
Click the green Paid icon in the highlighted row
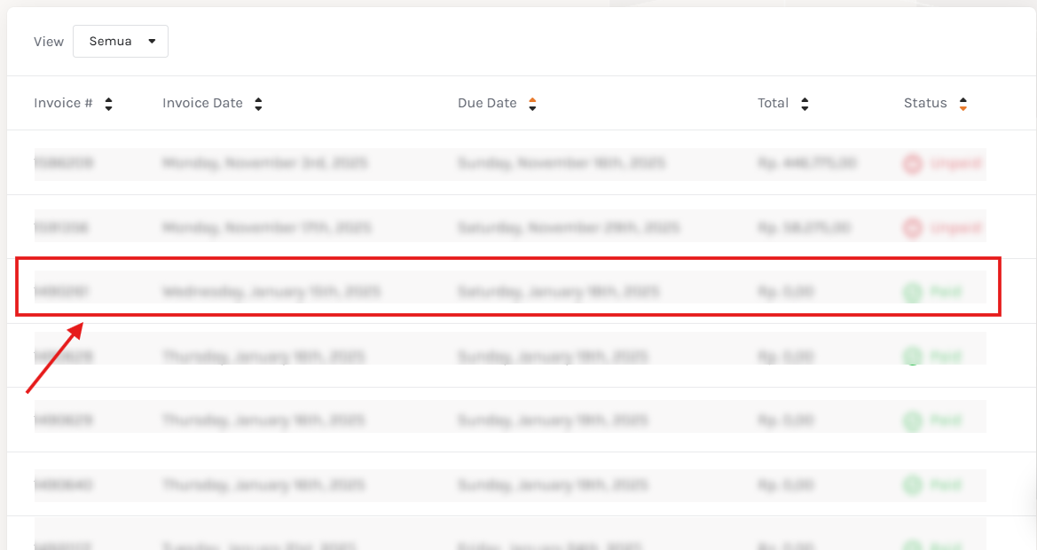pyautogui.click(x=912, y=292)
